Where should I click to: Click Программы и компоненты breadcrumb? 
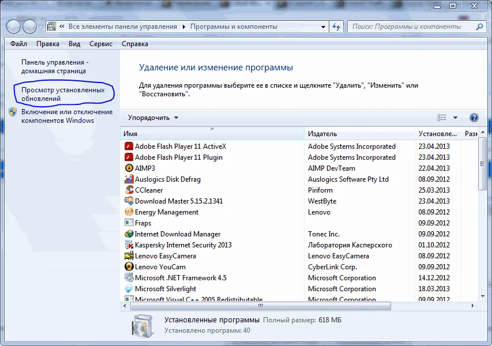[234, 27]
